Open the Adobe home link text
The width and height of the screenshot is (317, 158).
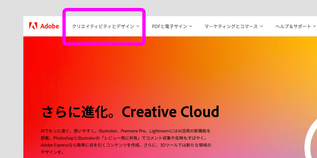pos(50,26)
